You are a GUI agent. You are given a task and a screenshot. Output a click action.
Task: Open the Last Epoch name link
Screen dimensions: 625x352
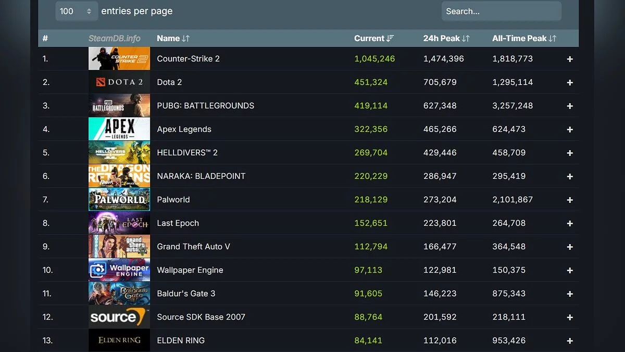coord(178,223)
